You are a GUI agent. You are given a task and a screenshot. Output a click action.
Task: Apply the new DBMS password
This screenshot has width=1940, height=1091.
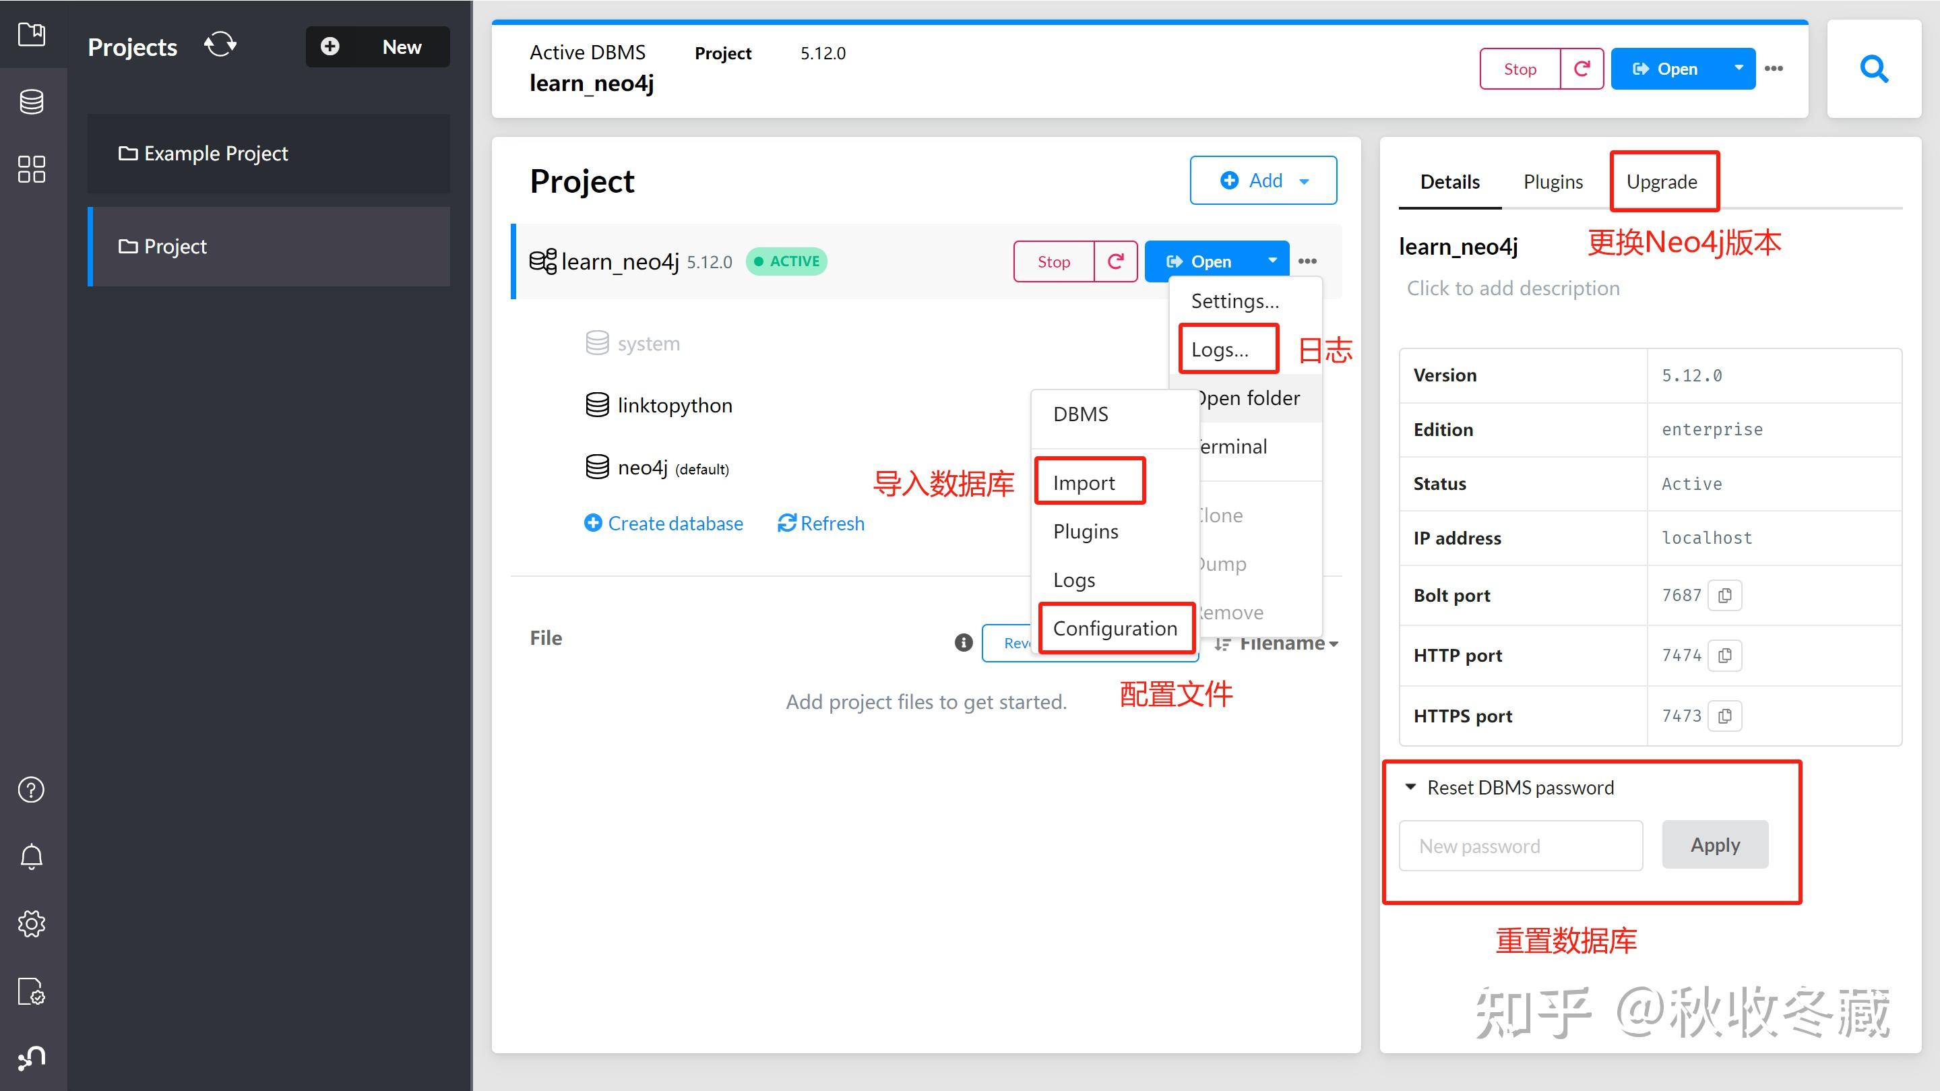(x=1715, y=844)
